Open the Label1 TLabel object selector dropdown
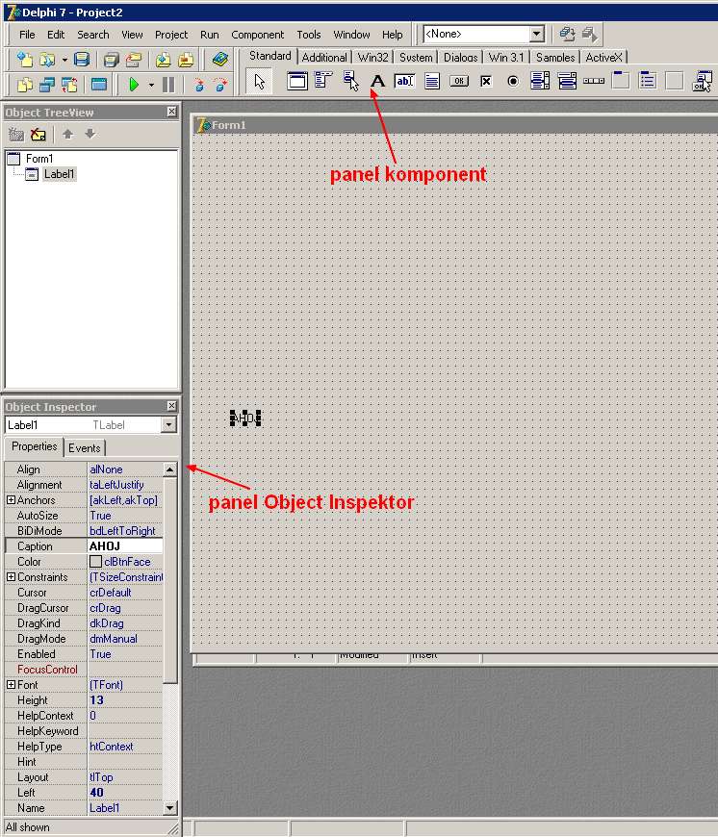718x837 pixels. coord(168,425)
